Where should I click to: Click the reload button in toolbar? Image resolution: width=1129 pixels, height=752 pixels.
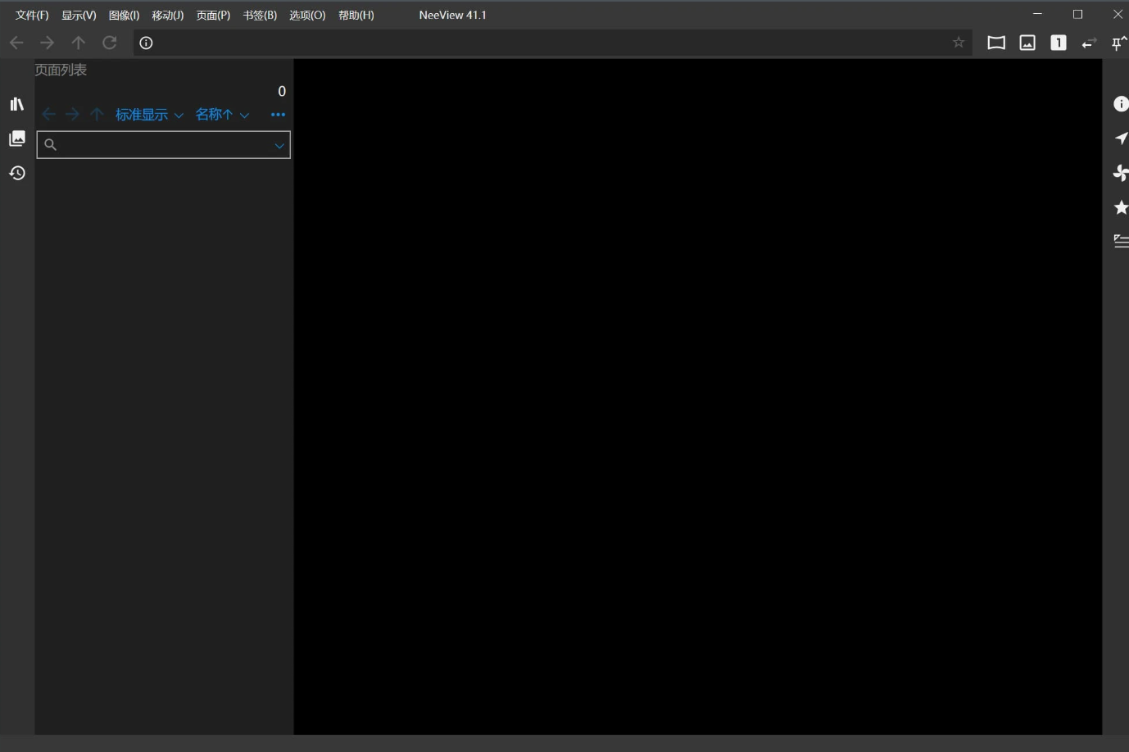(109, 43)
